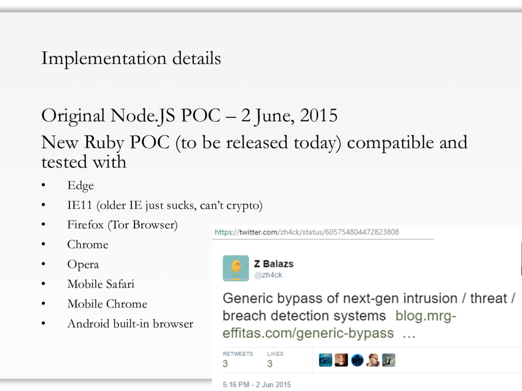The height and width of the screenshot is (391, 522).
Task: Select the Mobile Safari bullet item
Action: pyautogui.click(x=101, y=284)
